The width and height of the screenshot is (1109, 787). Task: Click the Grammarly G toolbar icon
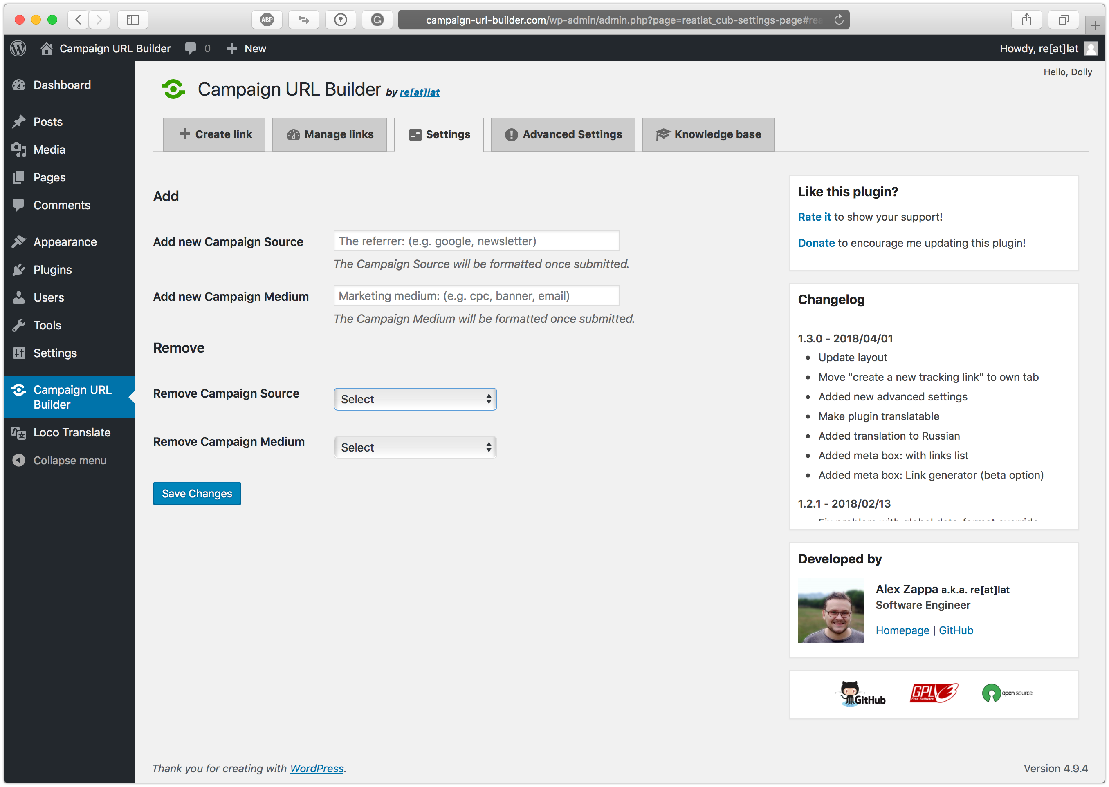click(377, 20)
